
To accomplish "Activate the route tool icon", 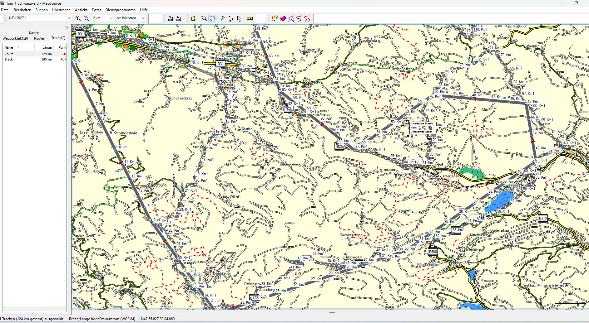I will click(231, 18).
